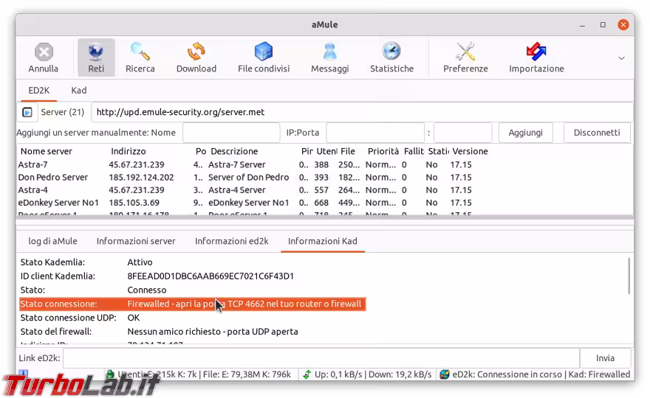Sort by Versione column header
This screenshot has height=398, width=650.
click(x=470, y=151)
